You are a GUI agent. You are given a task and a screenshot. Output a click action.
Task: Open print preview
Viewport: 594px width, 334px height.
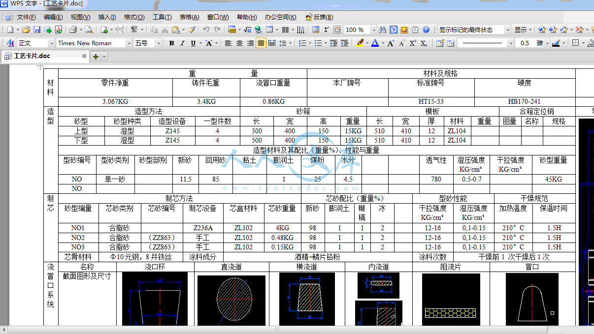[x=89, y=30]
